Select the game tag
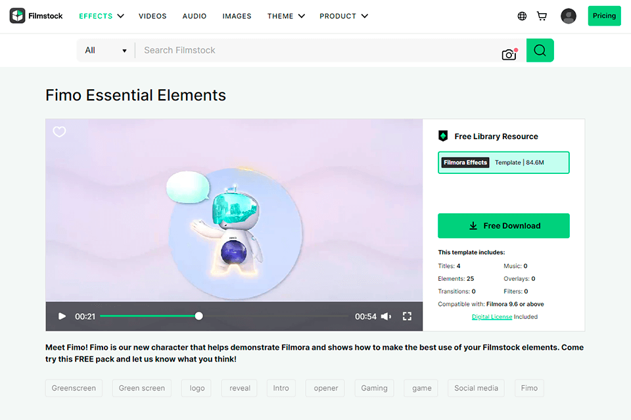The image size is (631, 420). pos(421,388)
